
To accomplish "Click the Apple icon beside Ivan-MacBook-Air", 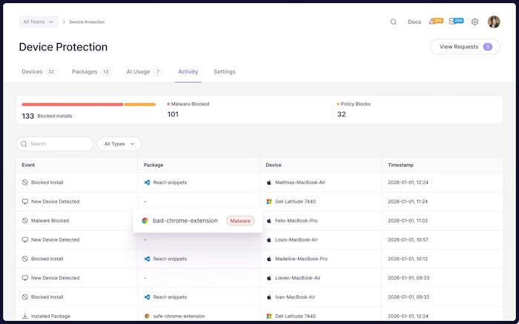I will pyautogui.click(x=268, y=297).
